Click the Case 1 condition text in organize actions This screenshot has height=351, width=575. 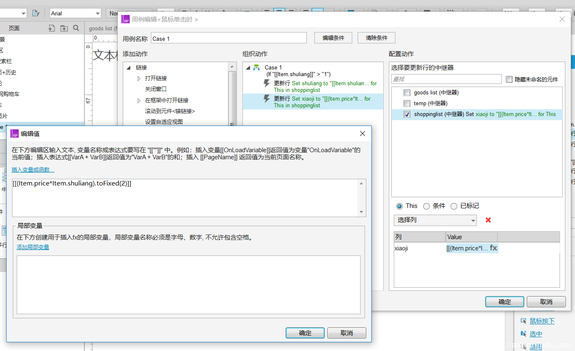click(299, 74)
